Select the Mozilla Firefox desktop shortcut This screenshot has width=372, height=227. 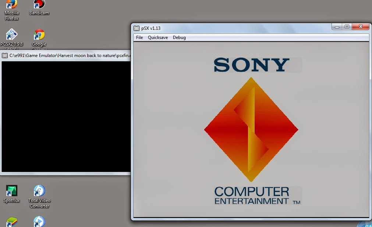pyautogui.click(x=11, y=10)
